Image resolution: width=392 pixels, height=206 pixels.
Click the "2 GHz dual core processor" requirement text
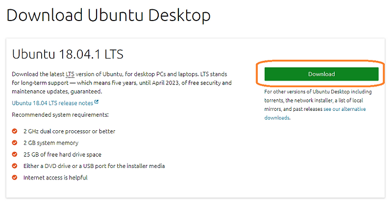69,131
